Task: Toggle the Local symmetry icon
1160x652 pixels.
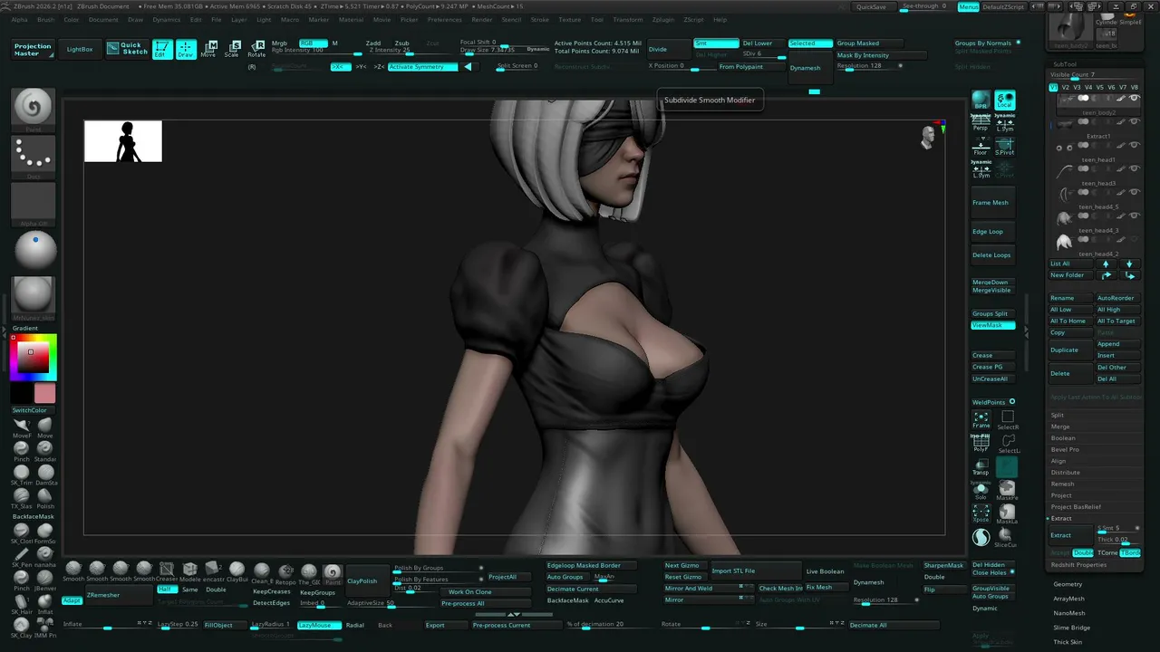Action: point(1005,101)
